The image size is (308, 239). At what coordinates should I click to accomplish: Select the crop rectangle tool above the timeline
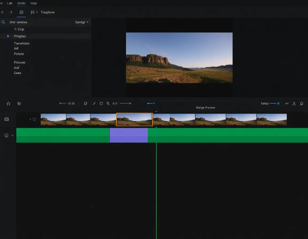[101, 103]
